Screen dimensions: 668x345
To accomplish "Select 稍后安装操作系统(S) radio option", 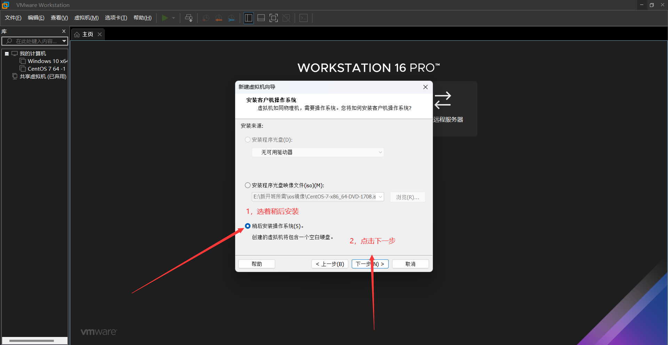I will point(248,226).
